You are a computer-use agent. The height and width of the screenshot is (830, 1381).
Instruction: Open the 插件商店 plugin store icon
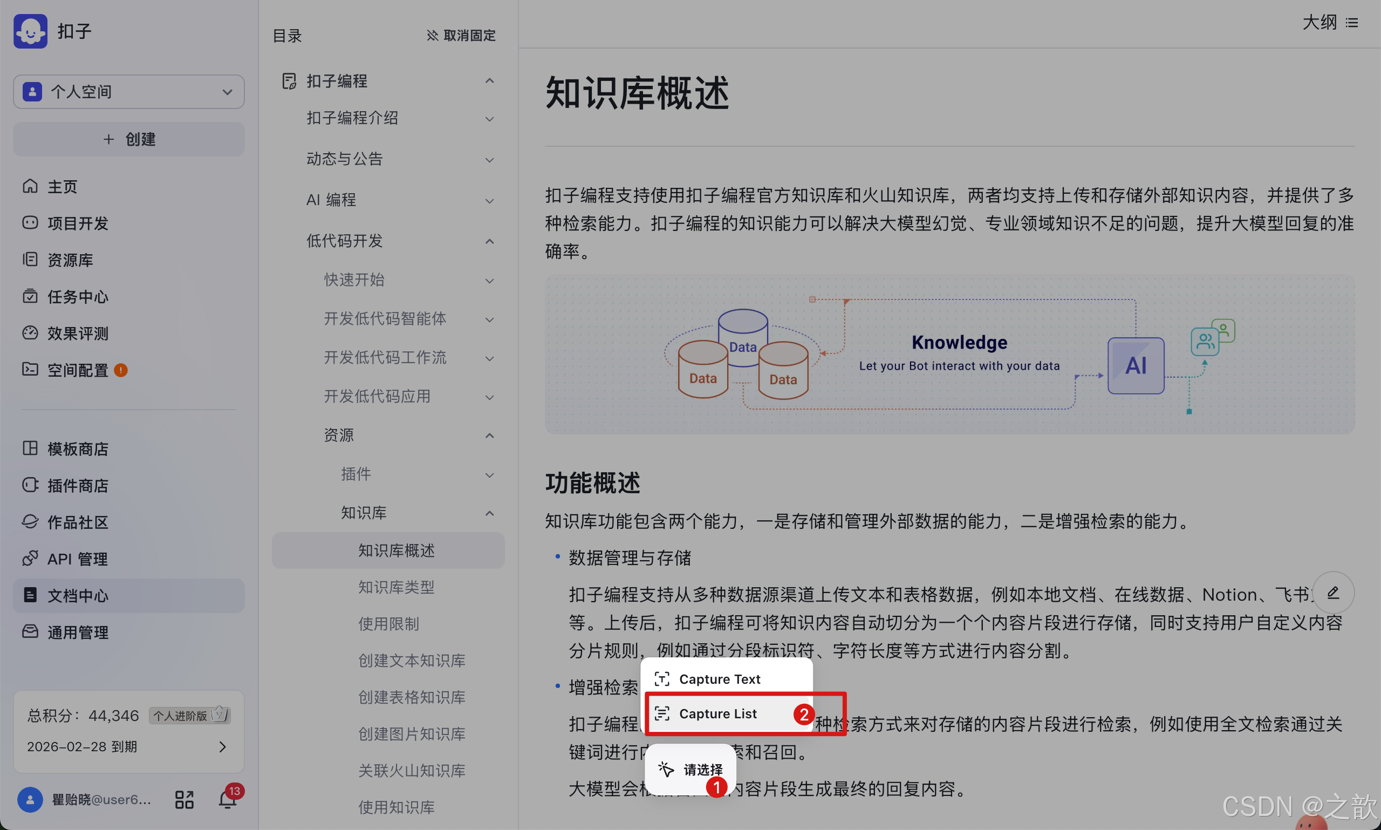30,485
